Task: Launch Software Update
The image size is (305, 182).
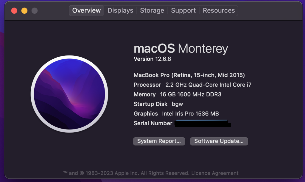Action: click(219, 141)
